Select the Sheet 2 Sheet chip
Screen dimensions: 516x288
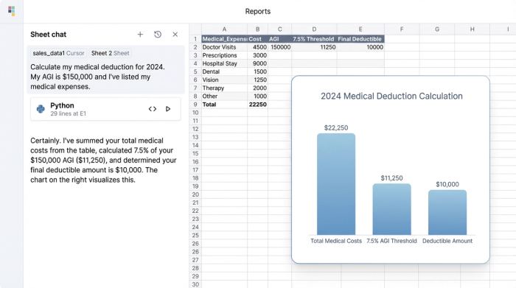tap(111, 53)
